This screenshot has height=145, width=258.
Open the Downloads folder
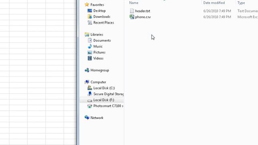[x=102, y=17]
